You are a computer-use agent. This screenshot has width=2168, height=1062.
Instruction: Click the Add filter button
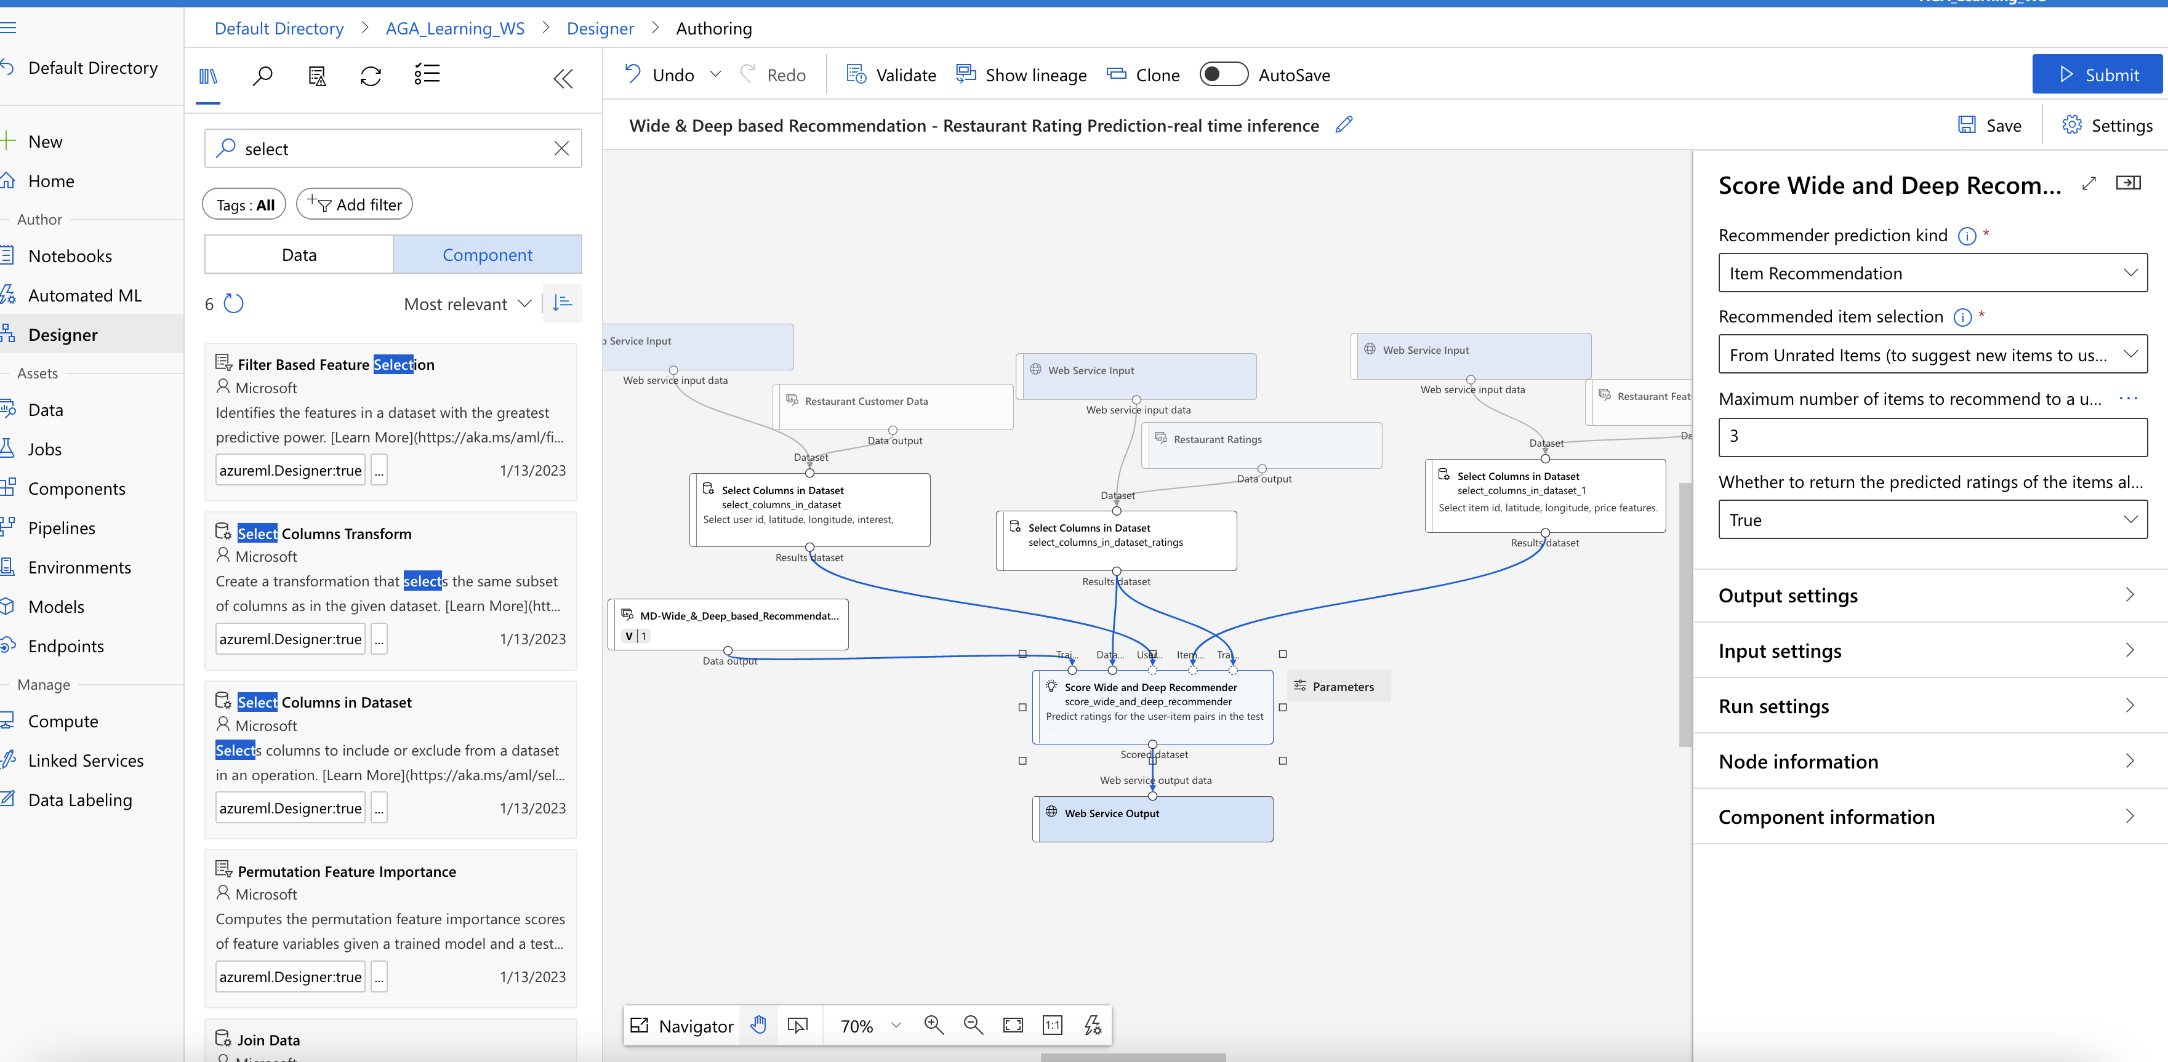355,204
